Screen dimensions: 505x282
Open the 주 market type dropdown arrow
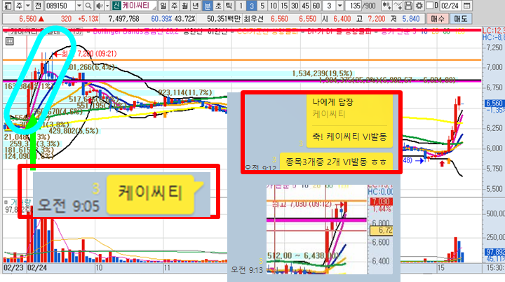click(x=27, y=6)
